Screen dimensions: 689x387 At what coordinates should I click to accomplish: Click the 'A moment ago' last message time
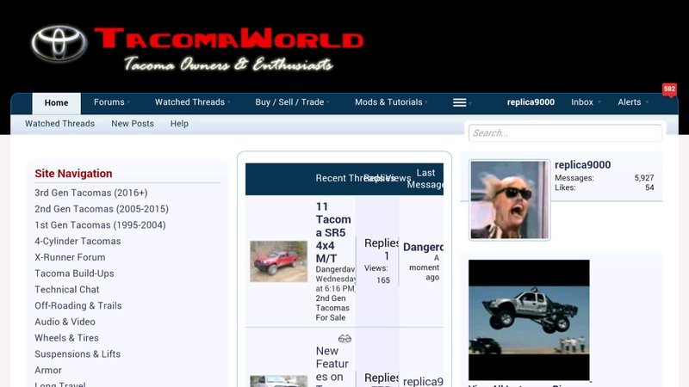[x=424, y=267]
